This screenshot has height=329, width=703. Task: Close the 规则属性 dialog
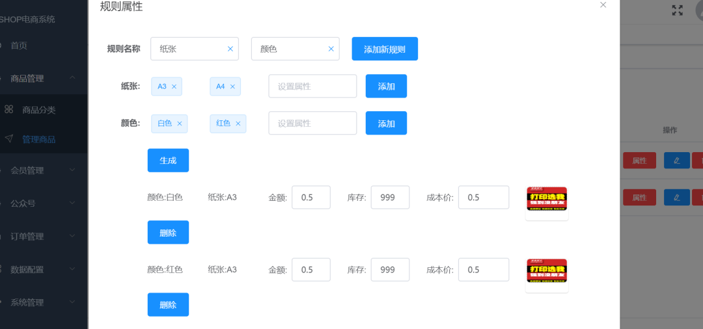[603, 5]
